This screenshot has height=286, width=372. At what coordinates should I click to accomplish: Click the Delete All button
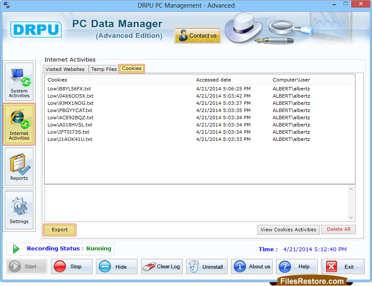pyautogui.click(x=338, y=229)
